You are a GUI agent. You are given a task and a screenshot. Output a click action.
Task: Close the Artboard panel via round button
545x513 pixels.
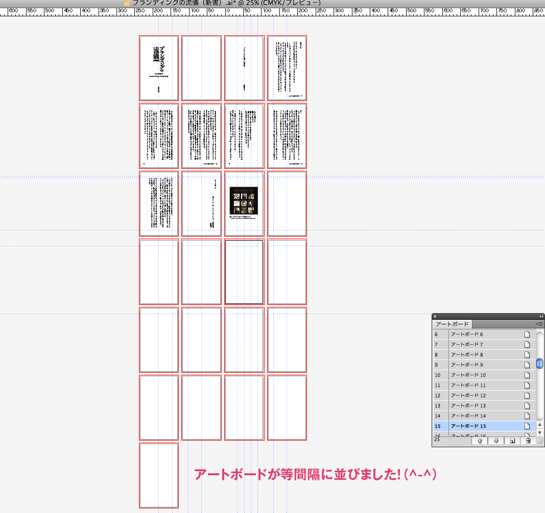[435, 316]
